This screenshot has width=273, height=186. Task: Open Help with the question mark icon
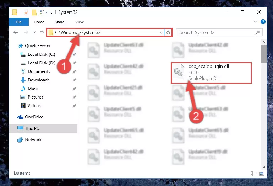pyautogui.click(x=263, y=22)
